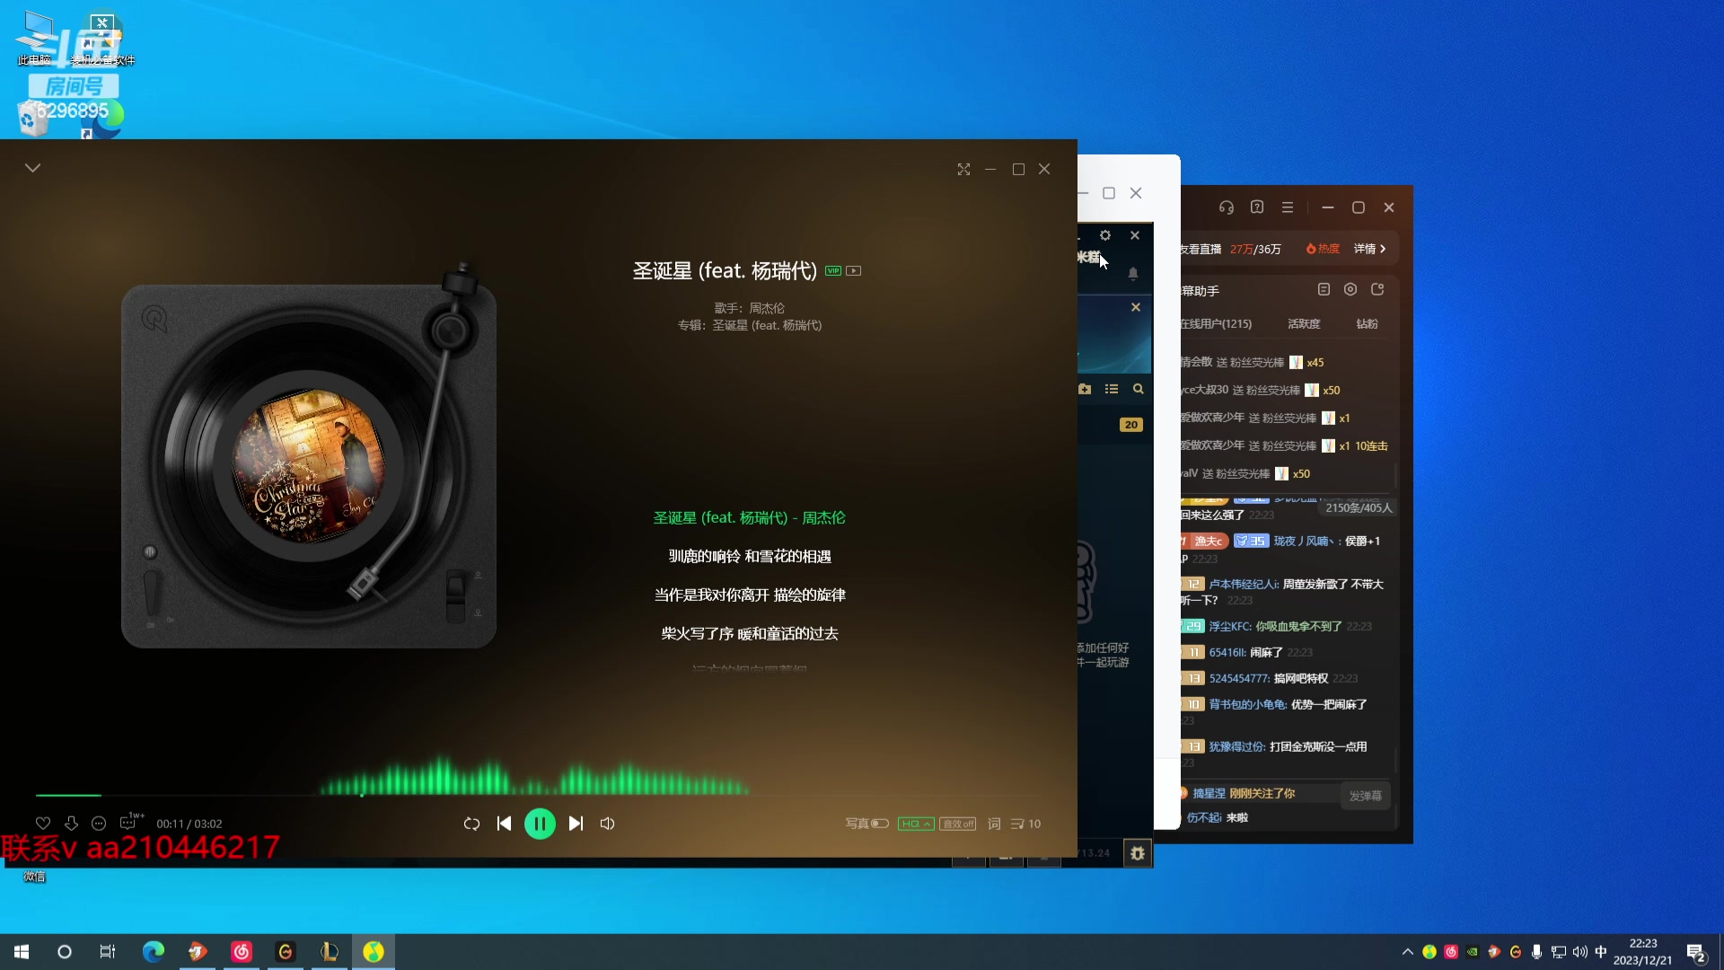Click the 20 badge in game client

click(1131, 425)
